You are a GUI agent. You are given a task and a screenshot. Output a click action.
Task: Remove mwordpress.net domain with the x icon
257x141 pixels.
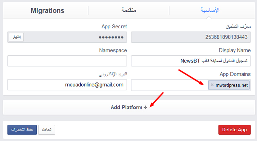tap(212, 85)
